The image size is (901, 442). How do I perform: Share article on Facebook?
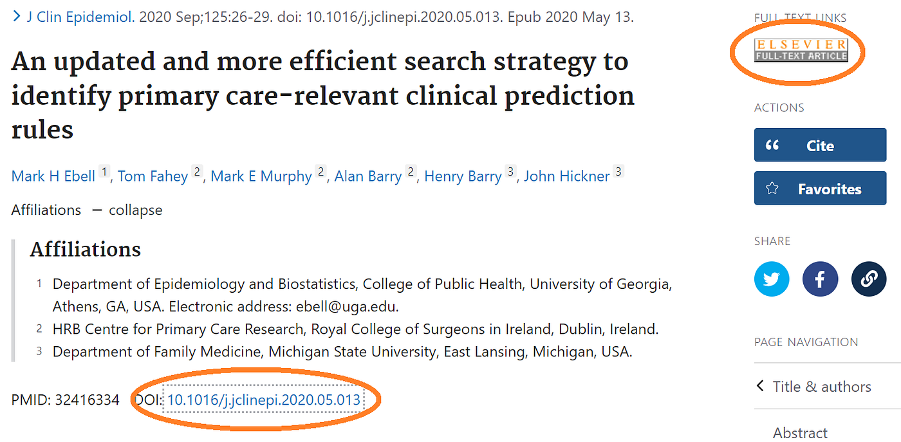click(819, 279)
